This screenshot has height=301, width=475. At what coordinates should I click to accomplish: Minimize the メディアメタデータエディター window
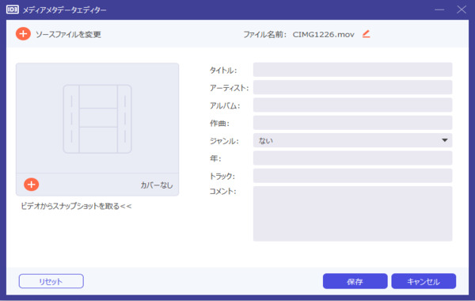point(439,10)
